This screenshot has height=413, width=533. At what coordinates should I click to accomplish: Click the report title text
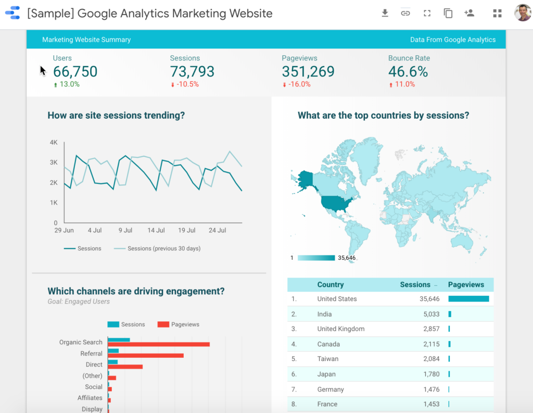point(150,13)
